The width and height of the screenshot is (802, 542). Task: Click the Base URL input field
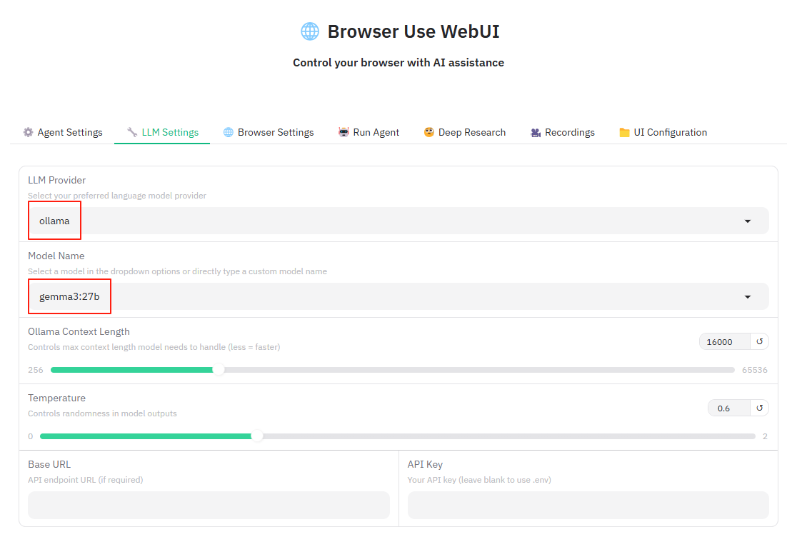click(x=209, y=505)
